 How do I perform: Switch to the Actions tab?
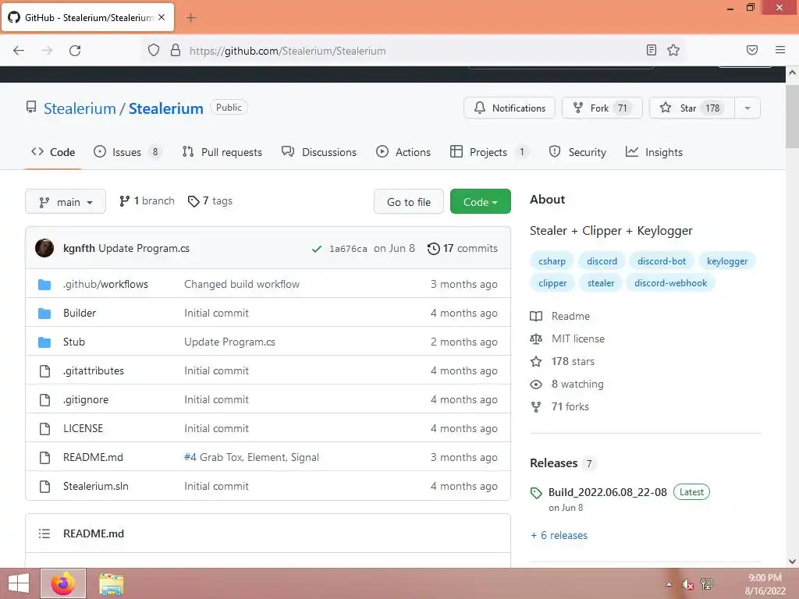[403, 152]
